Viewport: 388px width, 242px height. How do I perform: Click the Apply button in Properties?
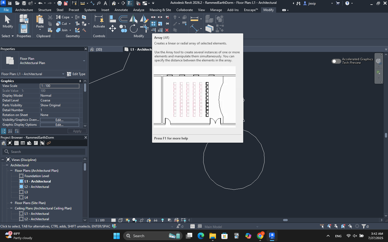point(77,131)
